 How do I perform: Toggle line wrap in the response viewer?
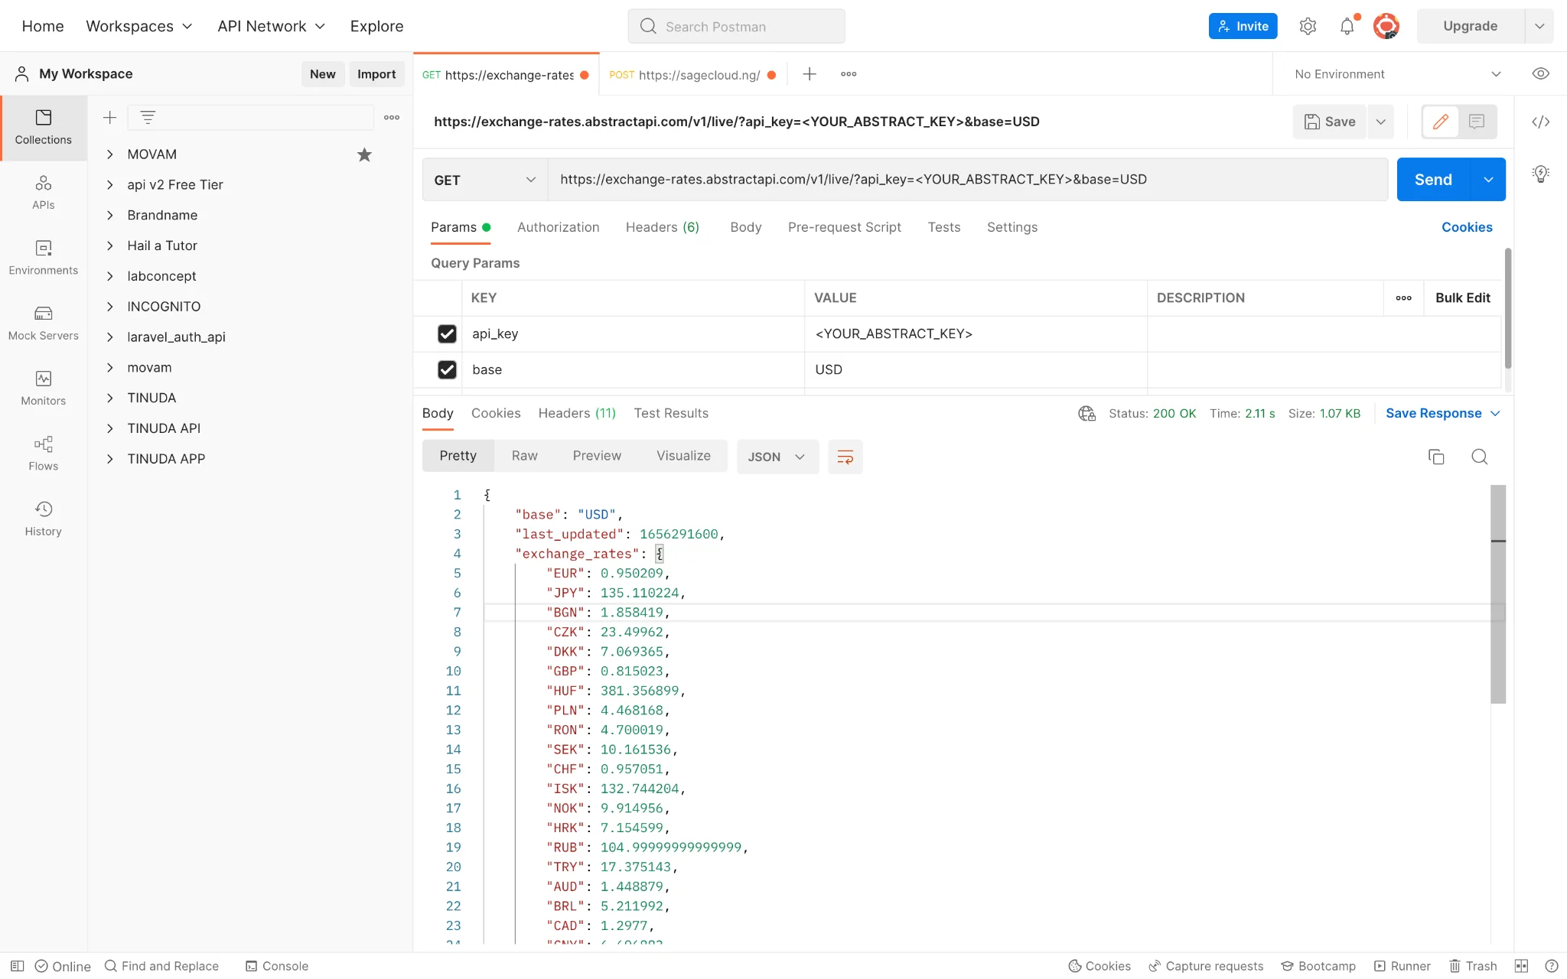845,457
